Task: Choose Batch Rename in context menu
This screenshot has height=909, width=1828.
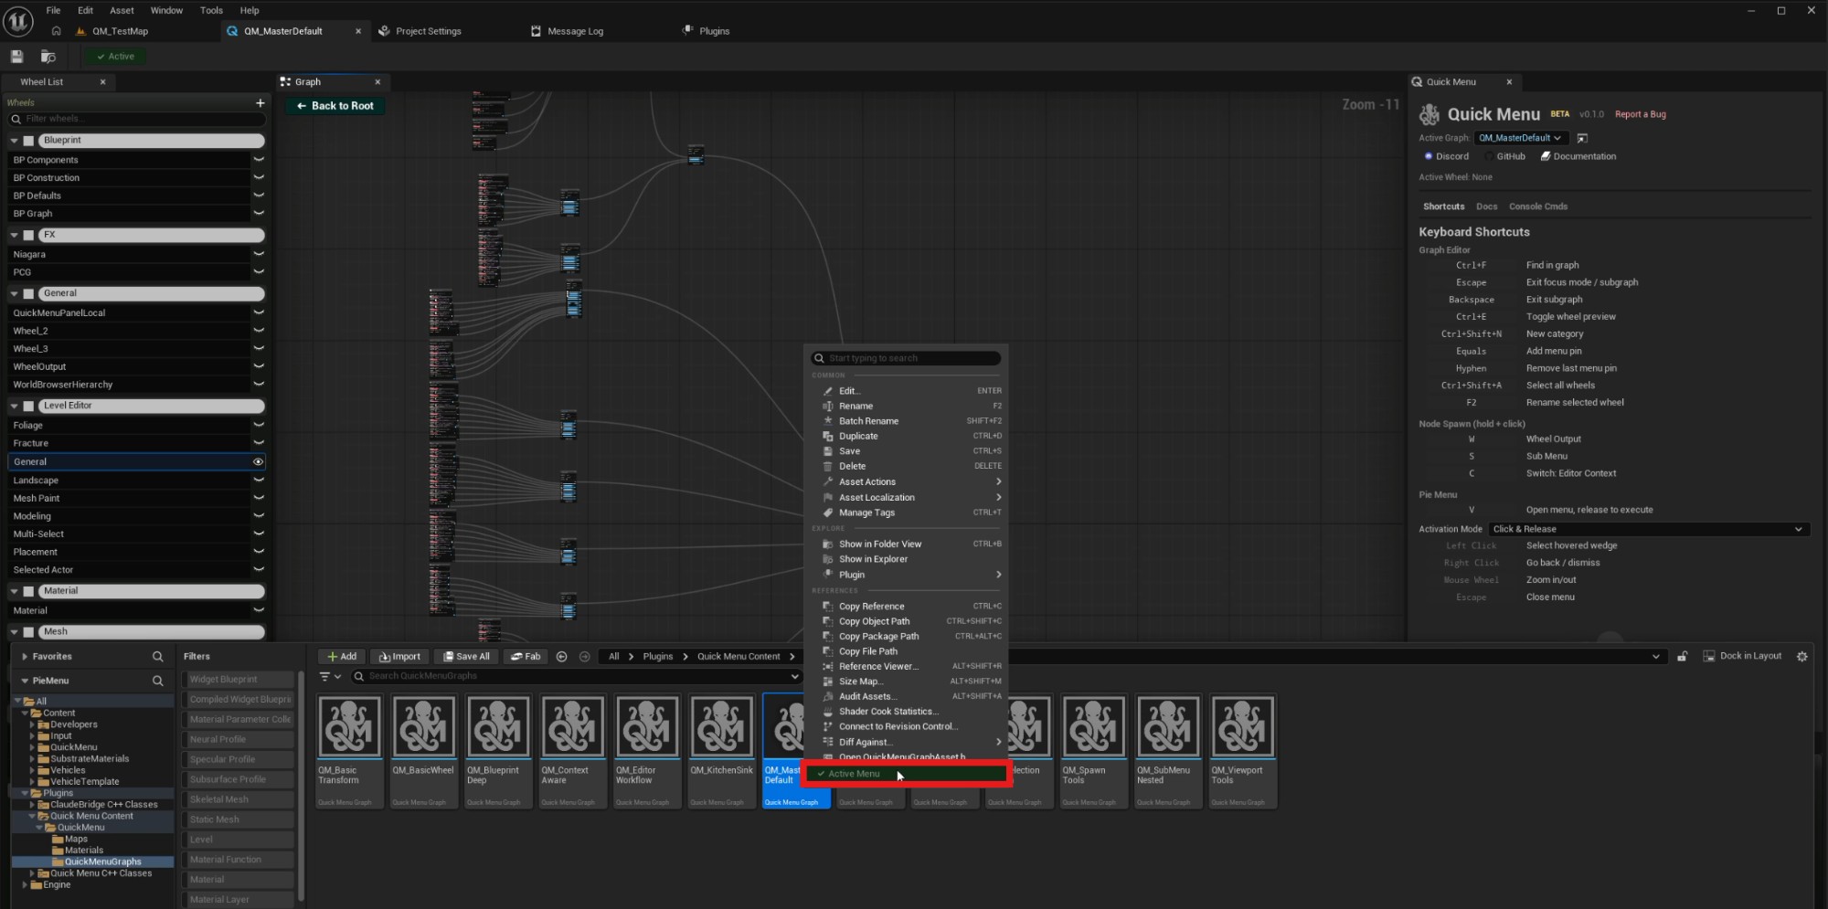Action: click(x=868, y=421)
